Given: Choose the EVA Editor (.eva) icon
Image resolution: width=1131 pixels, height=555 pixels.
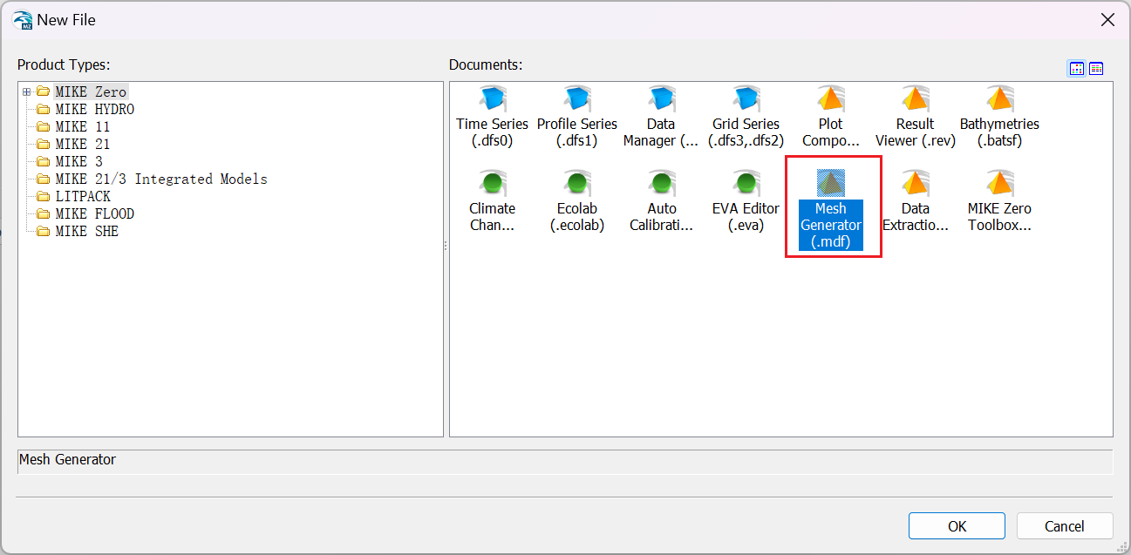Looking at the screenshot, I should click(746, 183).
